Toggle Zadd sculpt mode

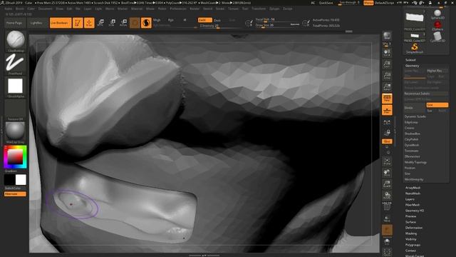click(x=204, y=20)
